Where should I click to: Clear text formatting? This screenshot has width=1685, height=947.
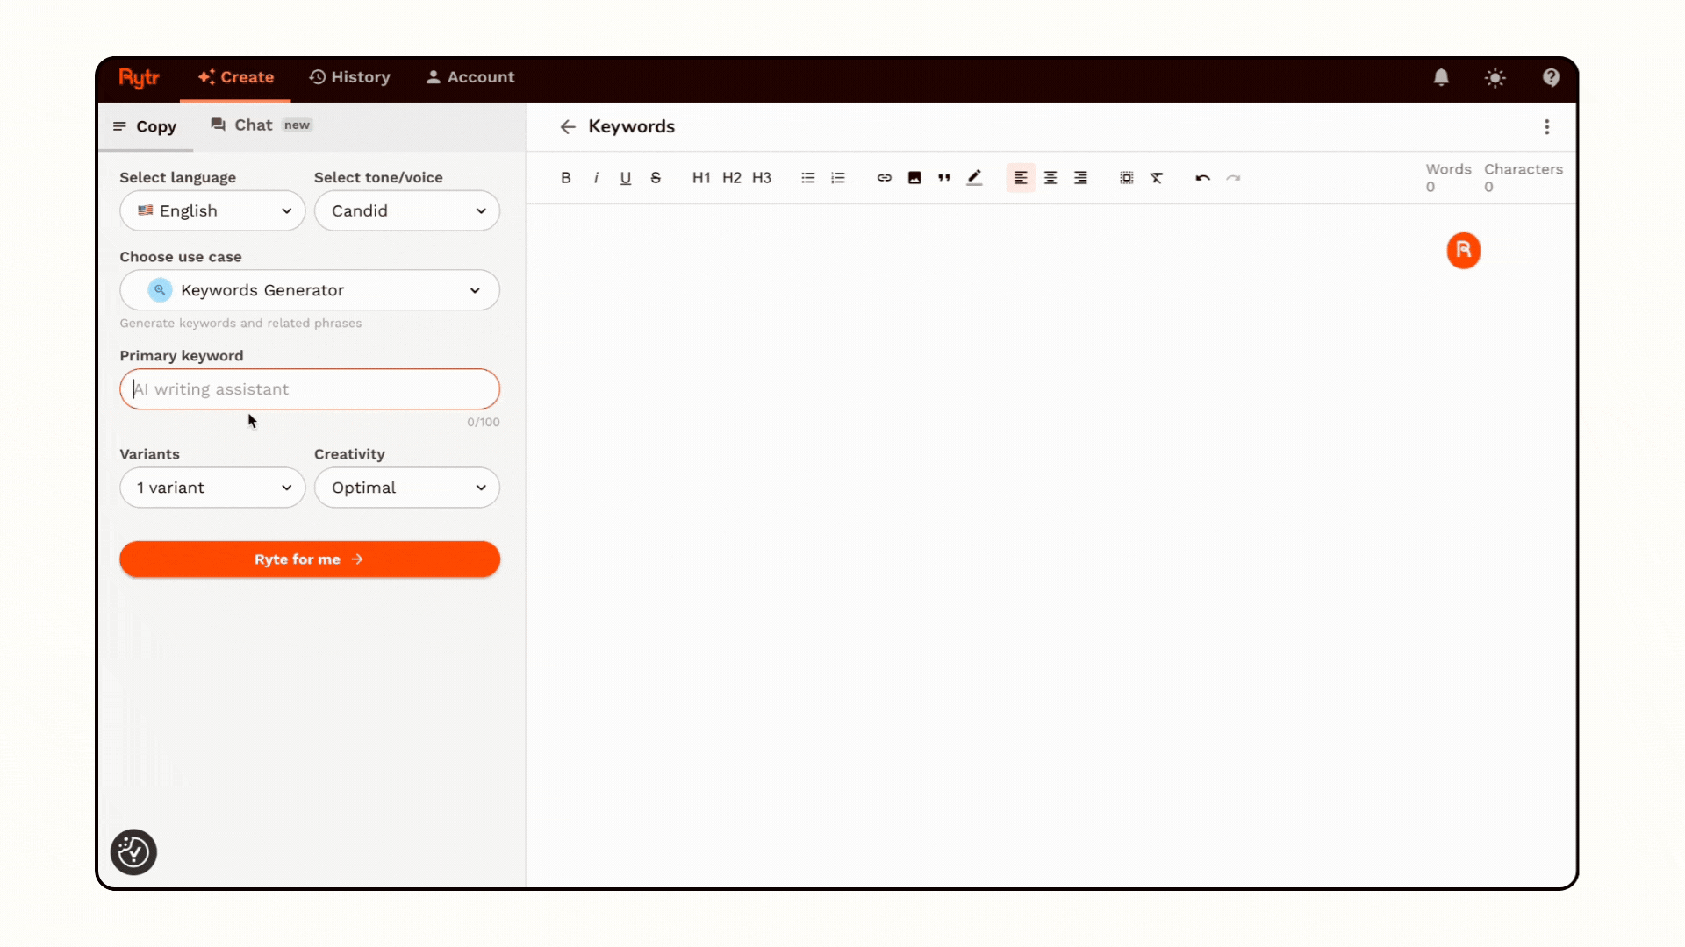pyautogui.click(x=1157, y=177)
